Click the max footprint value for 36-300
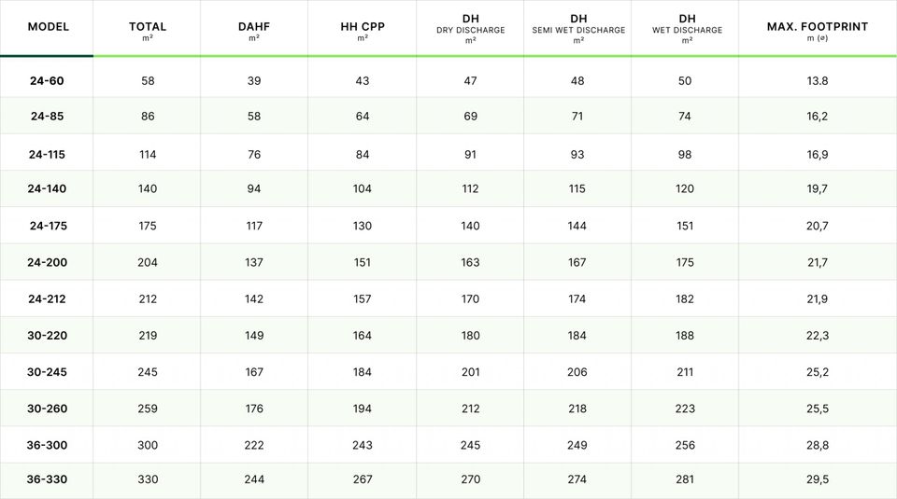 818,446
